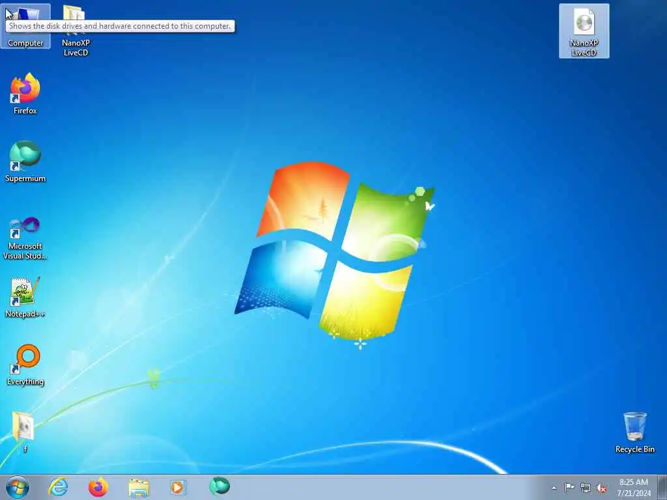Viewport: 667px width, 500px height.
Task: Click the Show desktop strip
Action: pyautogui.click(x=662, y=487)
